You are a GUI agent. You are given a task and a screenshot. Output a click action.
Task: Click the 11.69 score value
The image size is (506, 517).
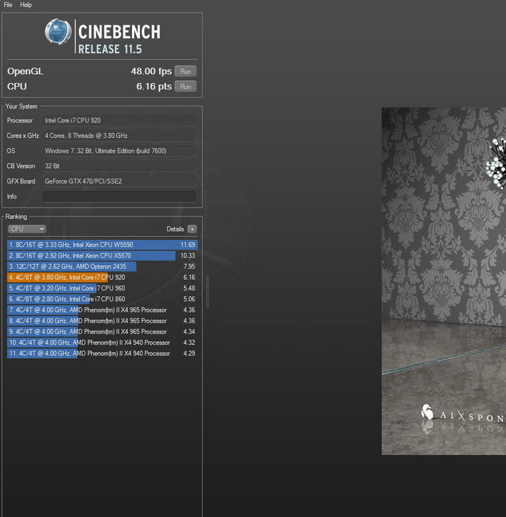(188, 245)
